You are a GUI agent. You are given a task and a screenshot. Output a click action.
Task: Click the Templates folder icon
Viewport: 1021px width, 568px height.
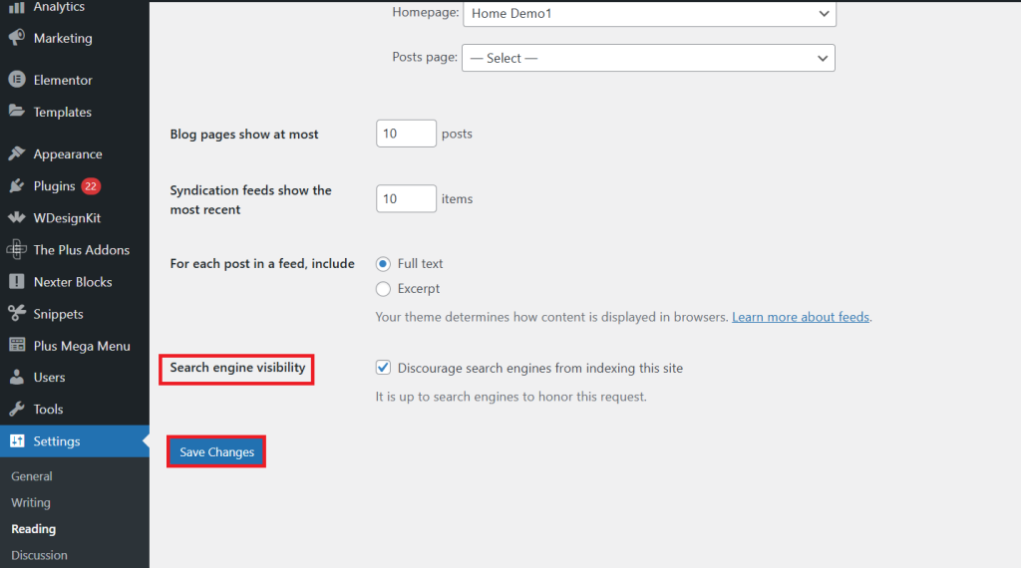pos(17,112)
